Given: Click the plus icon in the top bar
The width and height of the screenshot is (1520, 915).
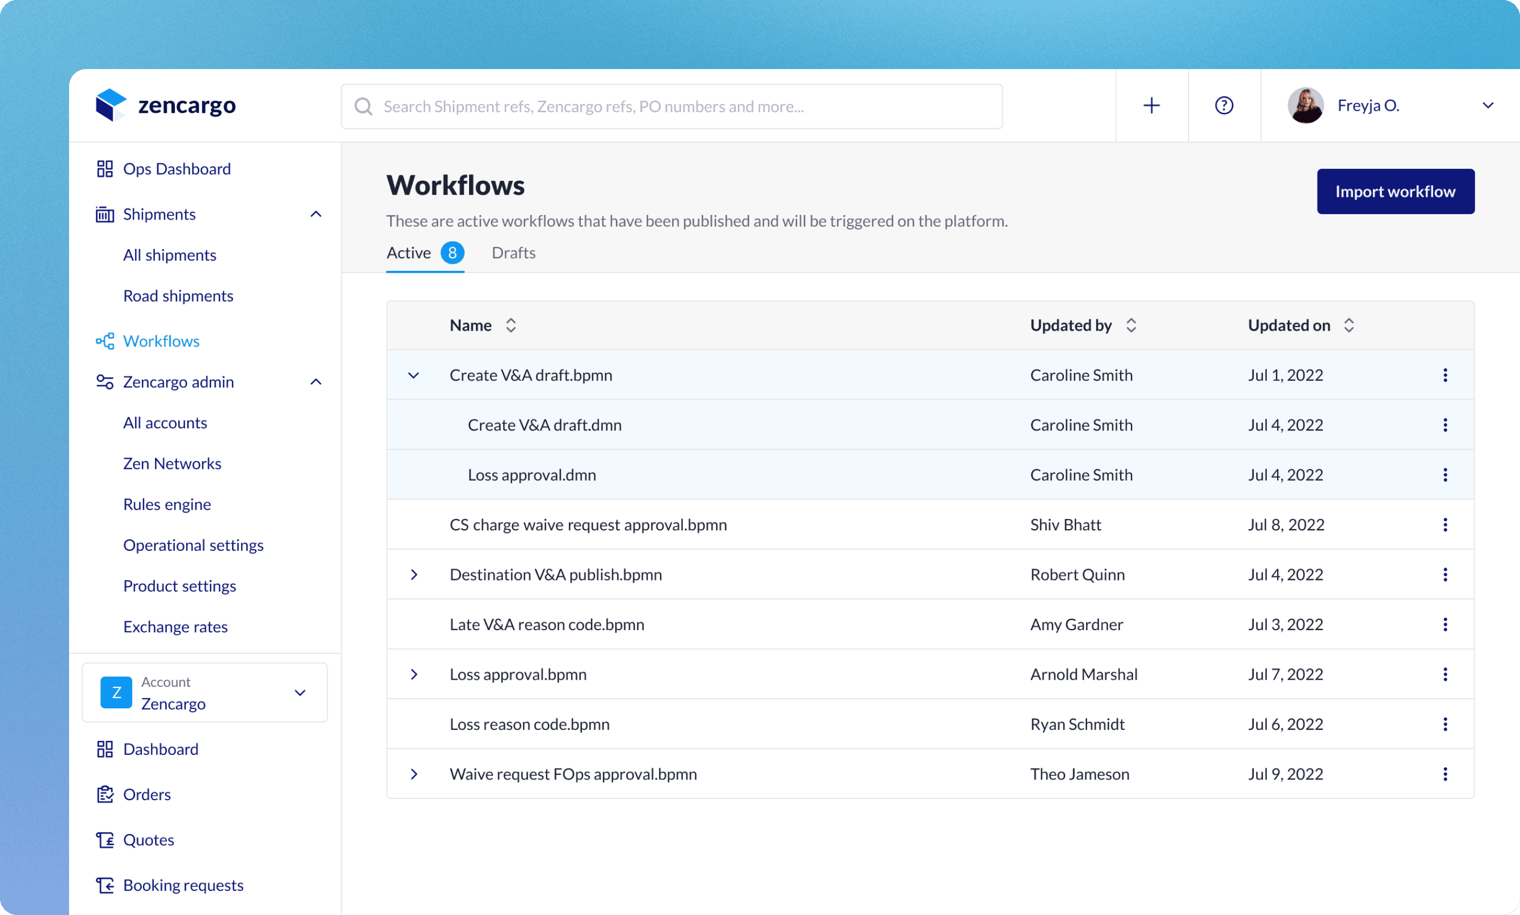Looking at the screenshot, I should pyautogui.click(x=1151, y=105).
